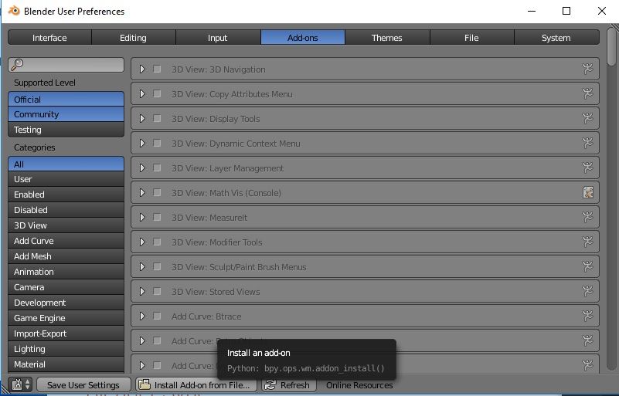Click the community icon on Stored Views row
This screenshot has height=396, width=619.
[587, 292]
